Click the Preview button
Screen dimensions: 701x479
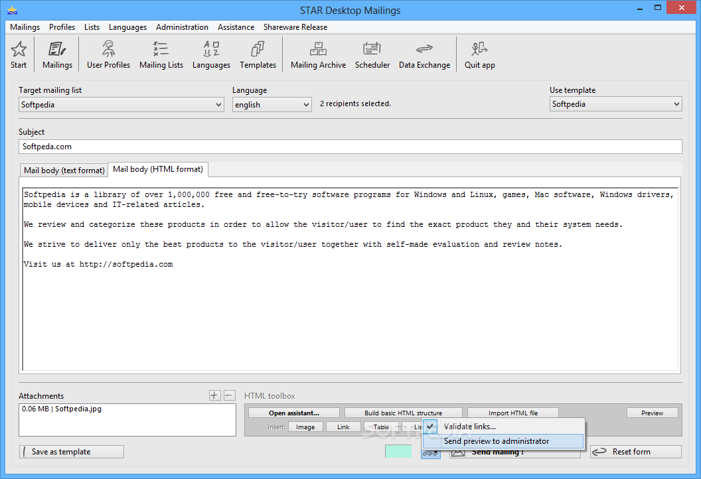click(653, 413)
